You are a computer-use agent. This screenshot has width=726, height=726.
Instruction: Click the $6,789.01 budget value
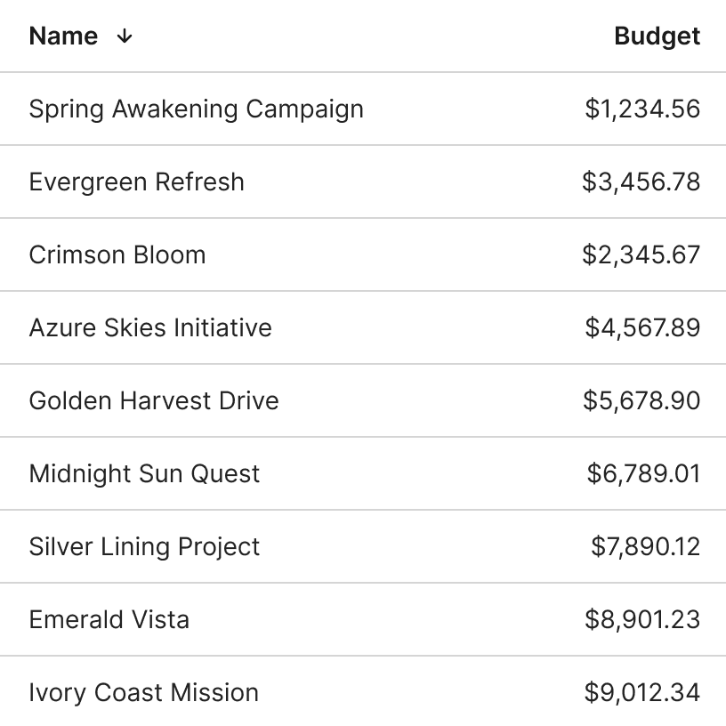[x=643, y=474]
